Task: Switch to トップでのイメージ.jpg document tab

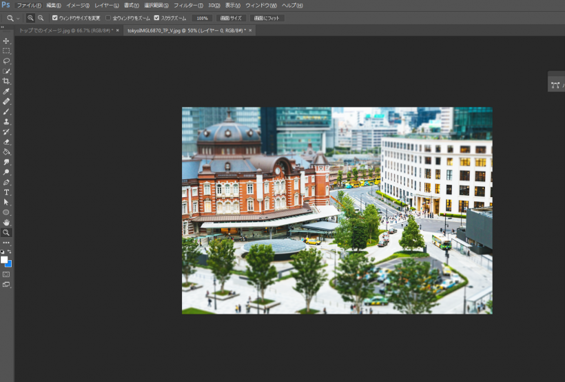Action: pyautogui.click(x=65, y=31)
